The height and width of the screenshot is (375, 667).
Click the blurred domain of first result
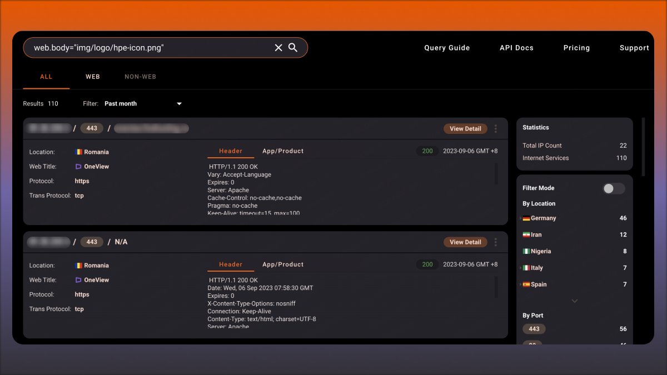pyautogui.click(x=151, y=128)
